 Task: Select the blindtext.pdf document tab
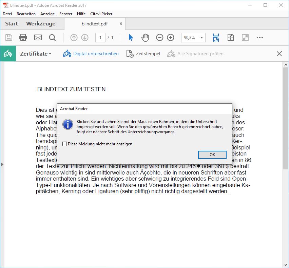coord(95,24)
